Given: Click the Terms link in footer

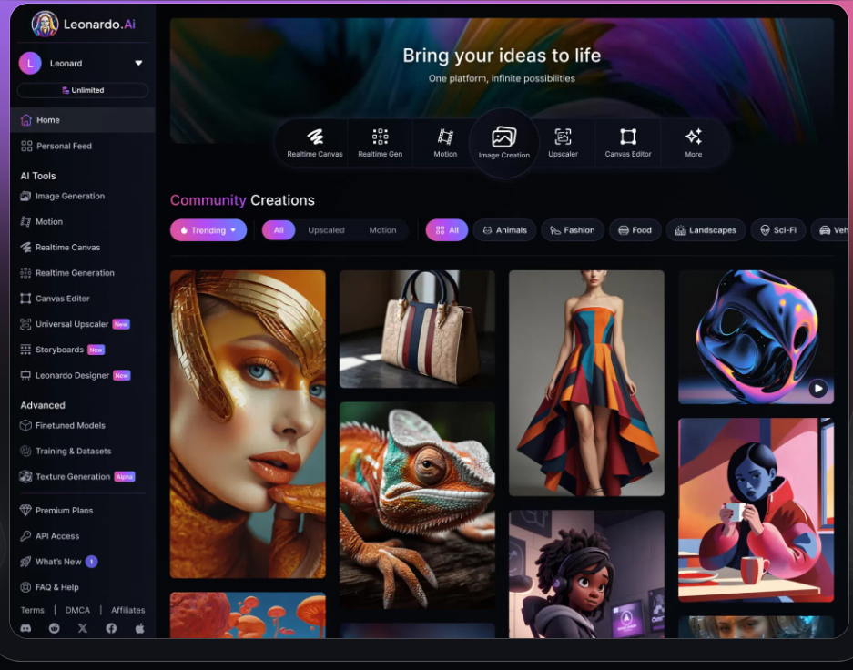Looking at the screenshot, I should coord(32,610).
